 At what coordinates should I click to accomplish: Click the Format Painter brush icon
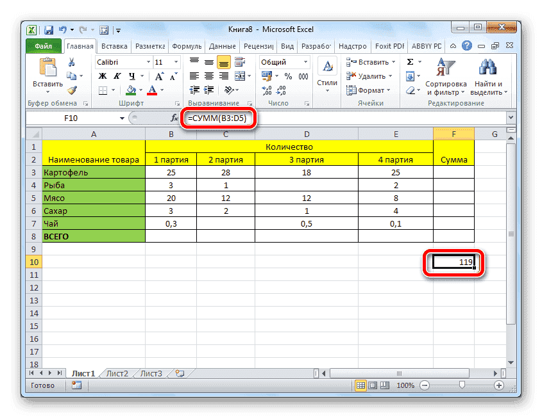(72, 90)
